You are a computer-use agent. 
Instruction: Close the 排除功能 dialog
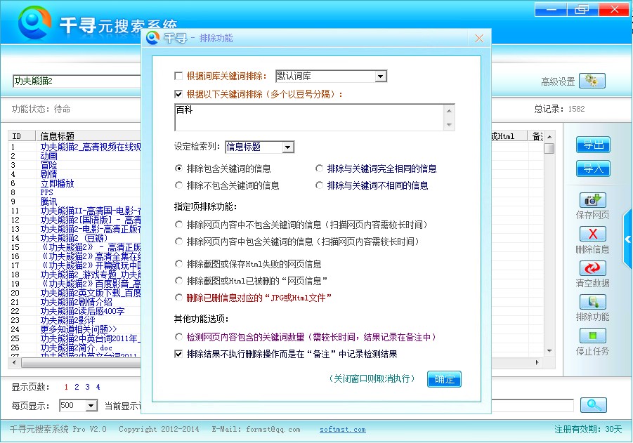pos(479,39)
